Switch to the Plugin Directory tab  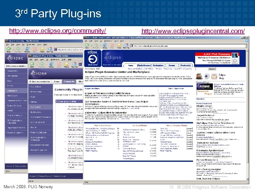pyautogui.click(x=144, y=65)
